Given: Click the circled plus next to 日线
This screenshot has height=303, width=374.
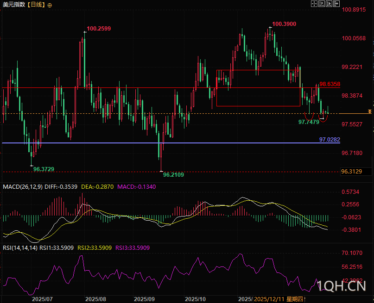Looking at the screenshot, I should (x=50, y=5).
